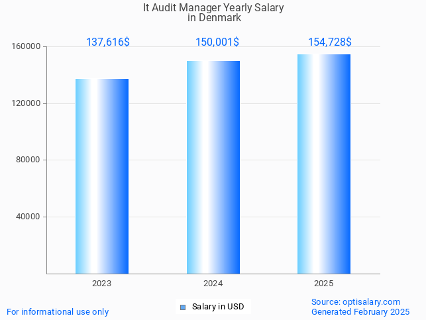
Task: Click the 137,616$ value label
Action: (108, 42)
